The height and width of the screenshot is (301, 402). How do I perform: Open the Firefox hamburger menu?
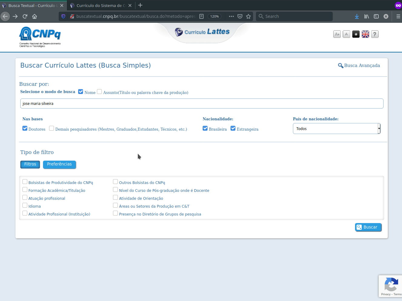tap(398, 16)
